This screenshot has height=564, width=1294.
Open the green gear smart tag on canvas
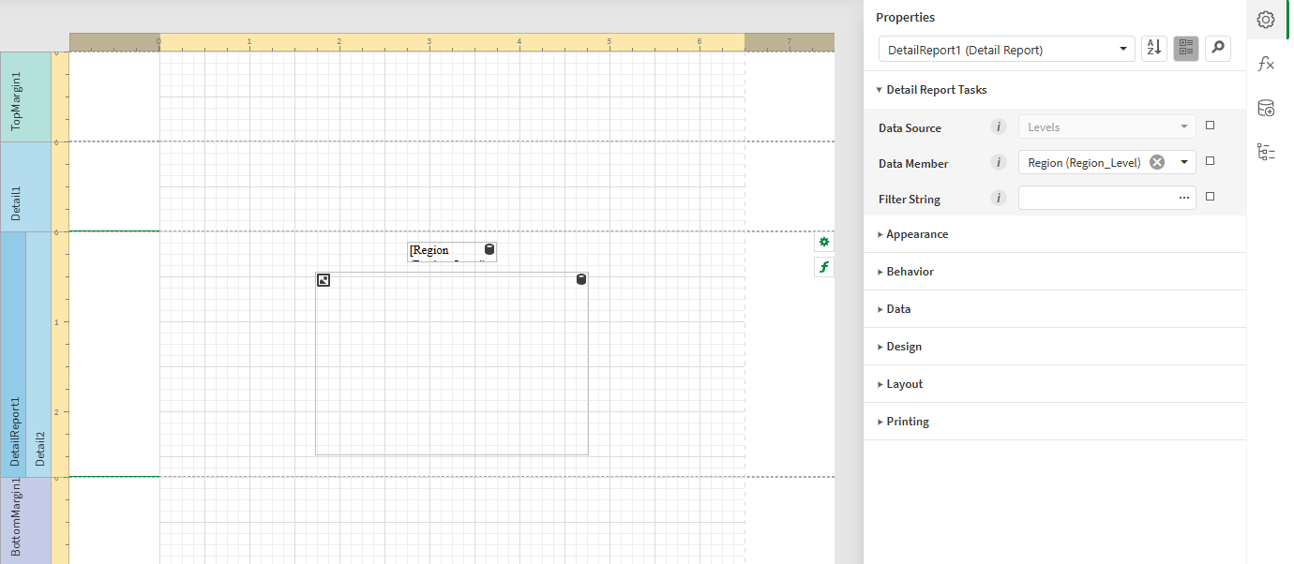pos(823,242)
